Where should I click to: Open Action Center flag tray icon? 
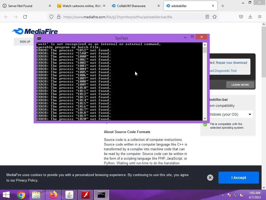[229, 195]
